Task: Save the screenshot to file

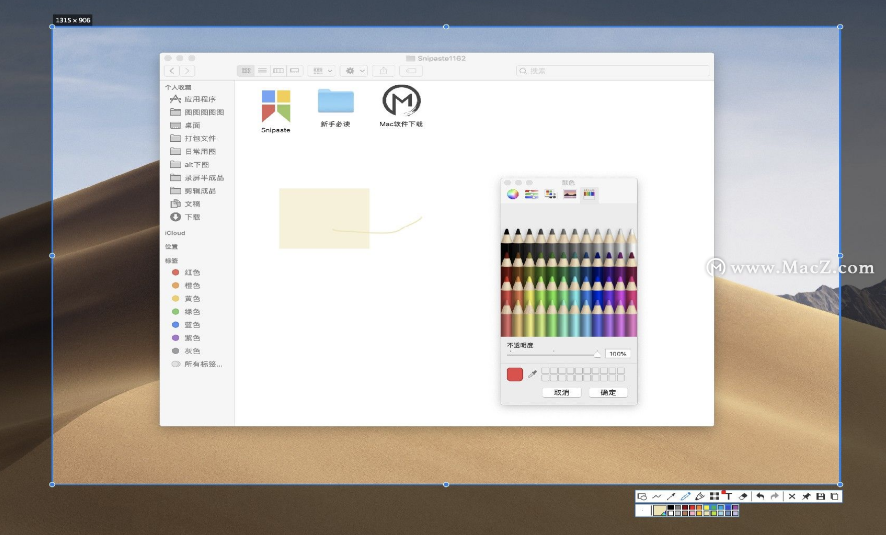Action: click(821, 496)
